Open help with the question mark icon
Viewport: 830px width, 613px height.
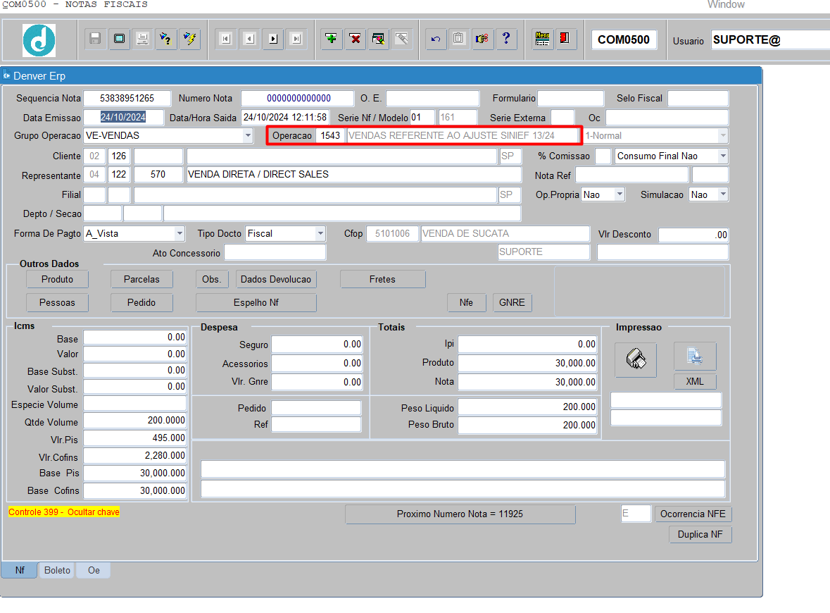[x=506, y=39]
